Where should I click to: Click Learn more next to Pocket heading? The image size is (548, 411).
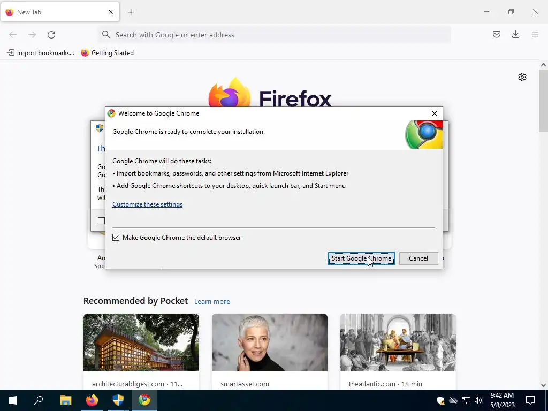212,302
